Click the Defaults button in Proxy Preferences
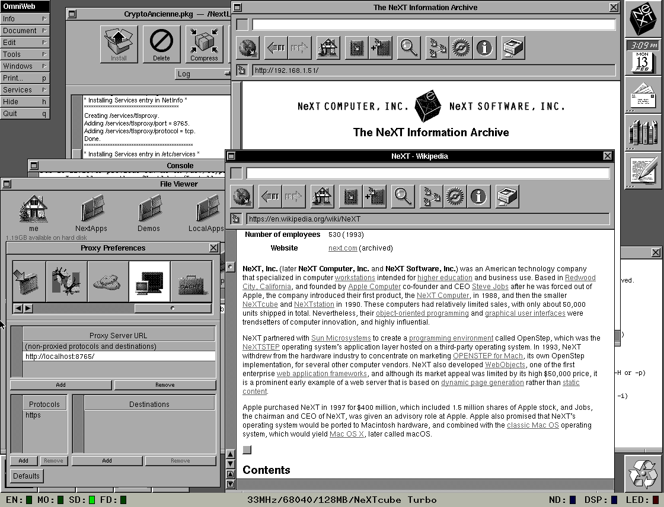Screen dimensions: 664x507 pos(26,476)
